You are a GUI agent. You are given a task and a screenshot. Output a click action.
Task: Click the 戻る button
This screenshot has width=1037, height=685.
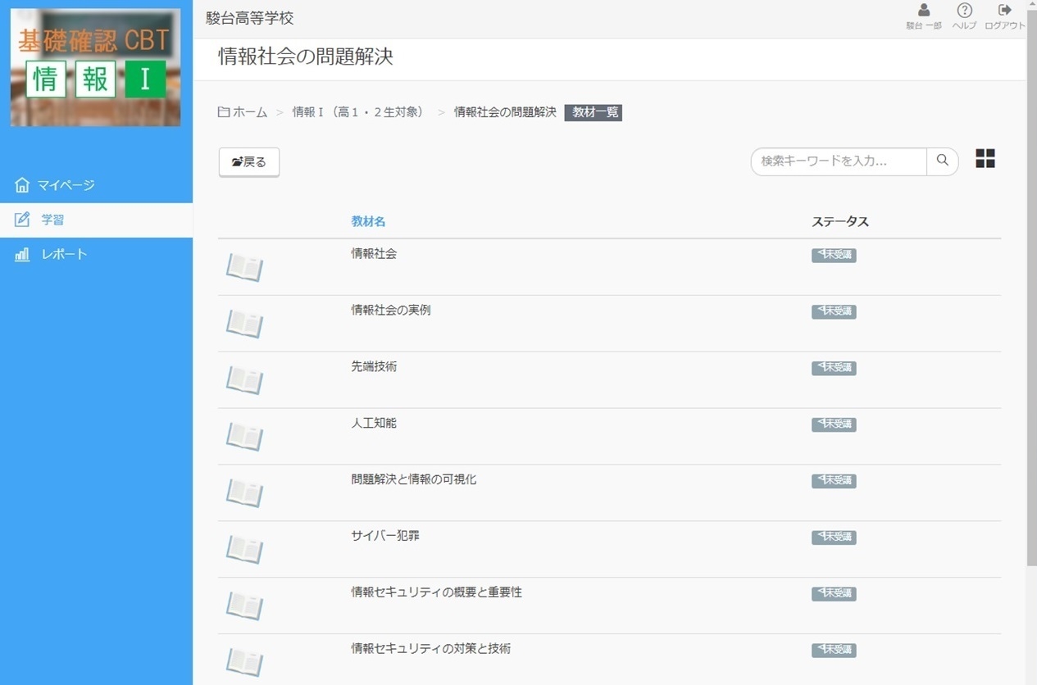click(248, 162)
